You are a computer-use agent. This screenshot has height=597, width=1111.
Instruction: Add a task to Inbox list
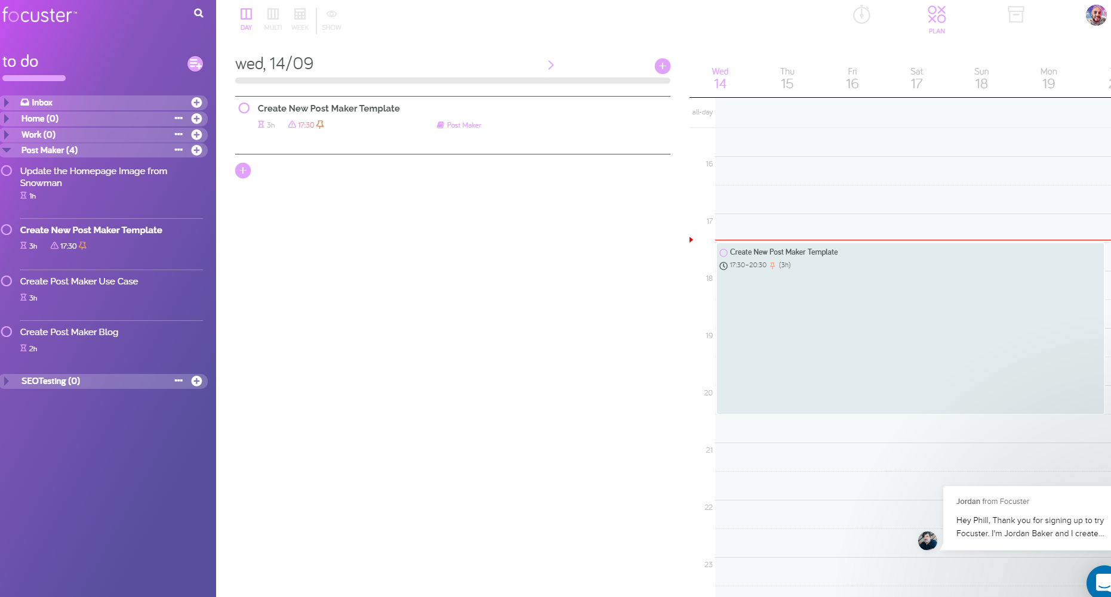click(196, 103)
